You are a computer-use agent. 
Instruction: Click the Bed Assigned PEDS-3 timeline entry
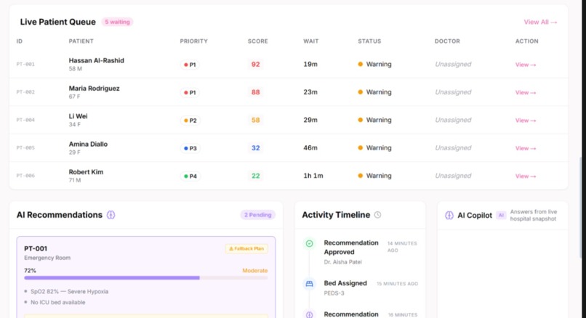point(361,288)
